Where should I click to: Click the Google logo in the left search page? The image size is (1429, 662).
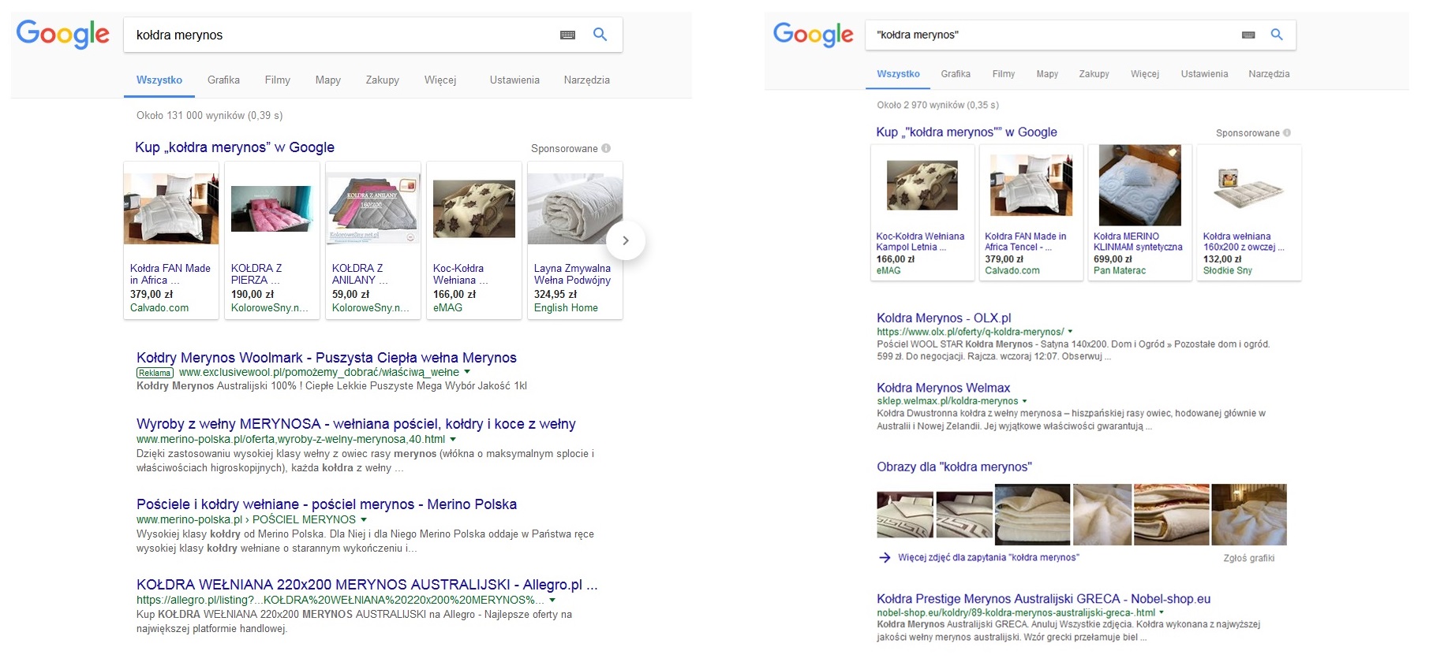63,34
